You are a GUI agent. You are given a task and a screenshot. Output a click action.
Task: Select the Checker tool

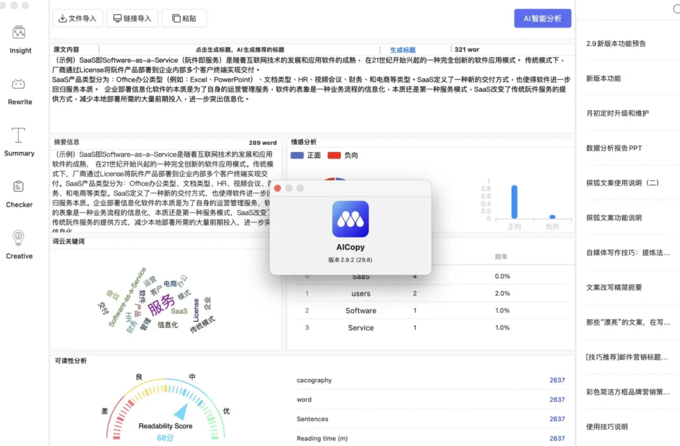pyautogui.click(x=19, y=193)
